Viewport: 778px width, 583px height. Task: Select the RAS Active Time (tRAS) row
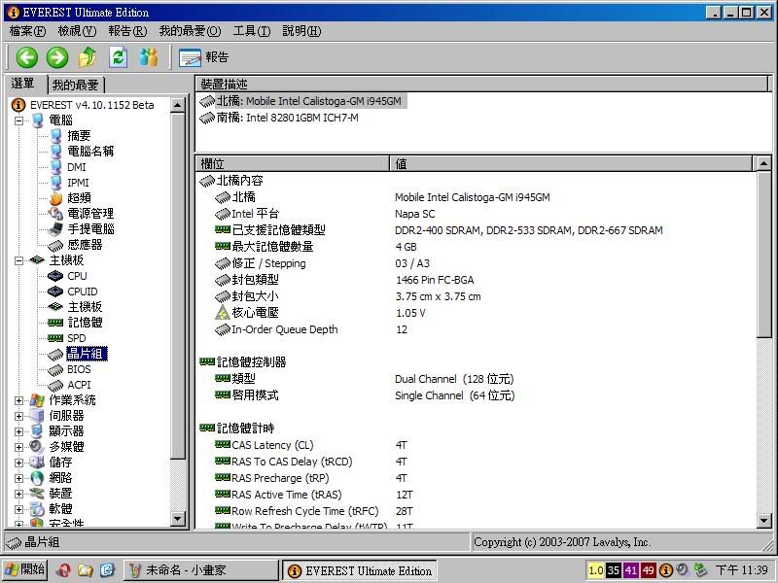pos(477,495)
